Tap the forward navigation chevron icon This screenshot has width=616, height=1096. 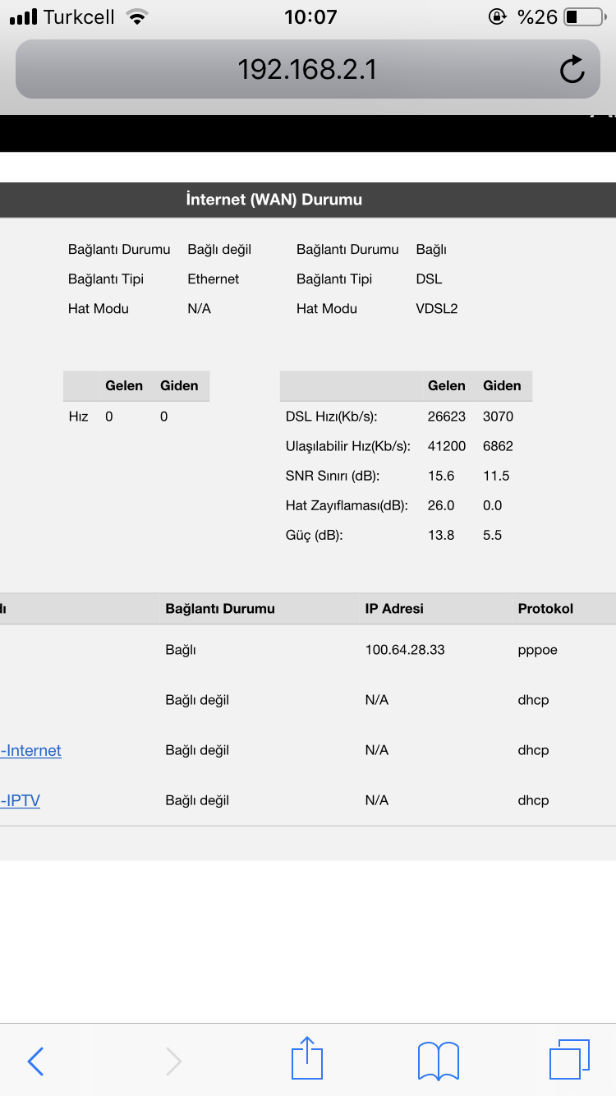tap(173, 1061)
